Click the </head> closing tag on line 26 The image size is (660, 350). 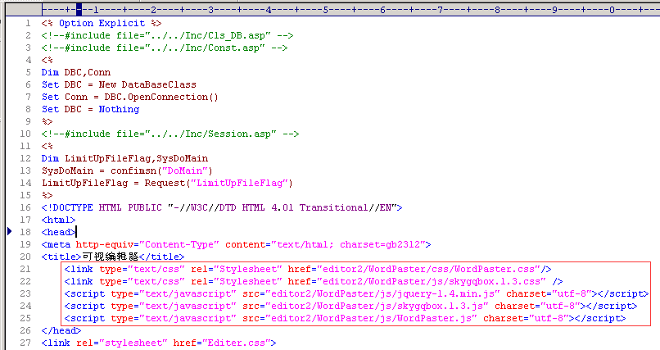(61, 330)
